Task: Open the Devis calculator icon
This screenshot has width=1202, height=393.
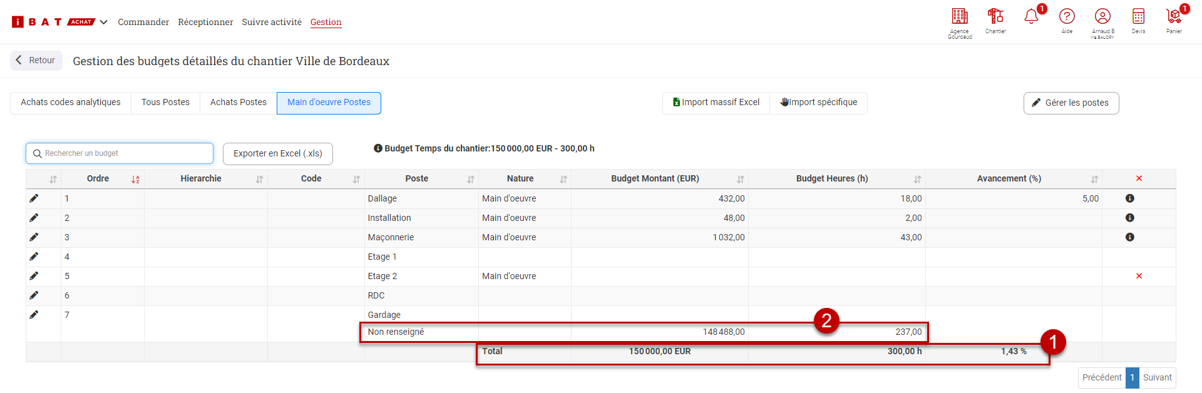Action: [1138, 17]
